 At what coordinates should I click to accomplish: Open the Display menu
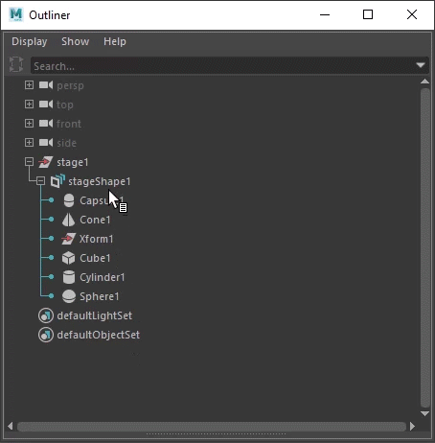click(x=30, y=41)
